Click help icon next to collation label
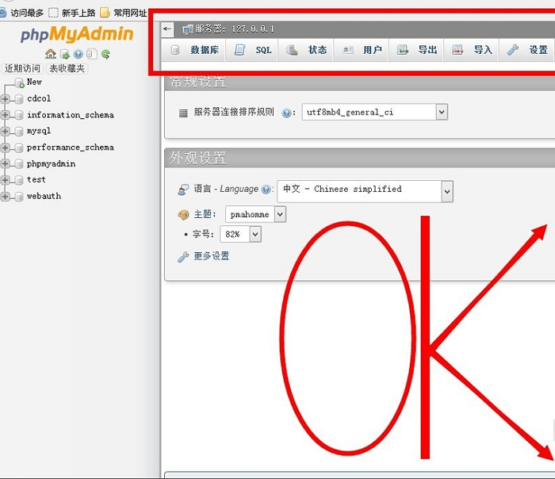Image resolution: width=555 pixels, height=479 pixels. 287,113
